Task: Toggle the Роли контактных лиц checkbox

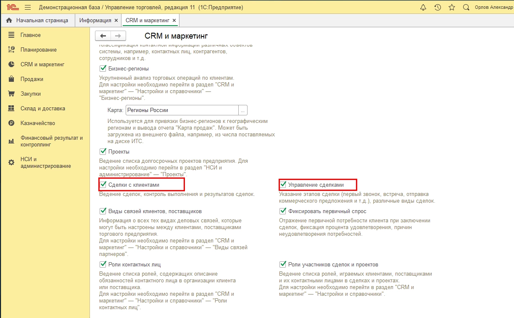Action: click(103, 264)
